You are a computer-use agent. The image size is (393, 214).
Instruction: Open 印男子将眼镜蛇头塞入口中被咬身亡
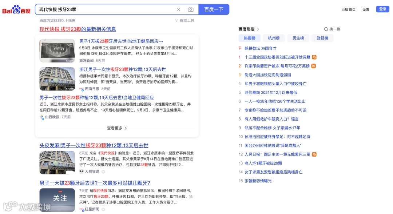(275, 84)
